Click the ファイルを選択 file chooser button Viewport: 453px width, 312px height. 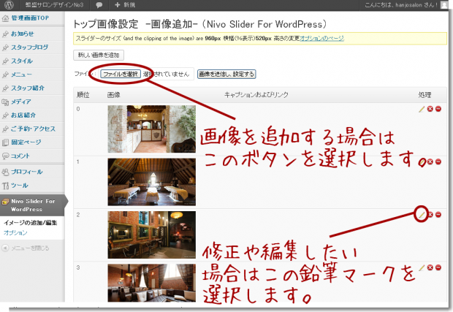(x=121, y=74)
